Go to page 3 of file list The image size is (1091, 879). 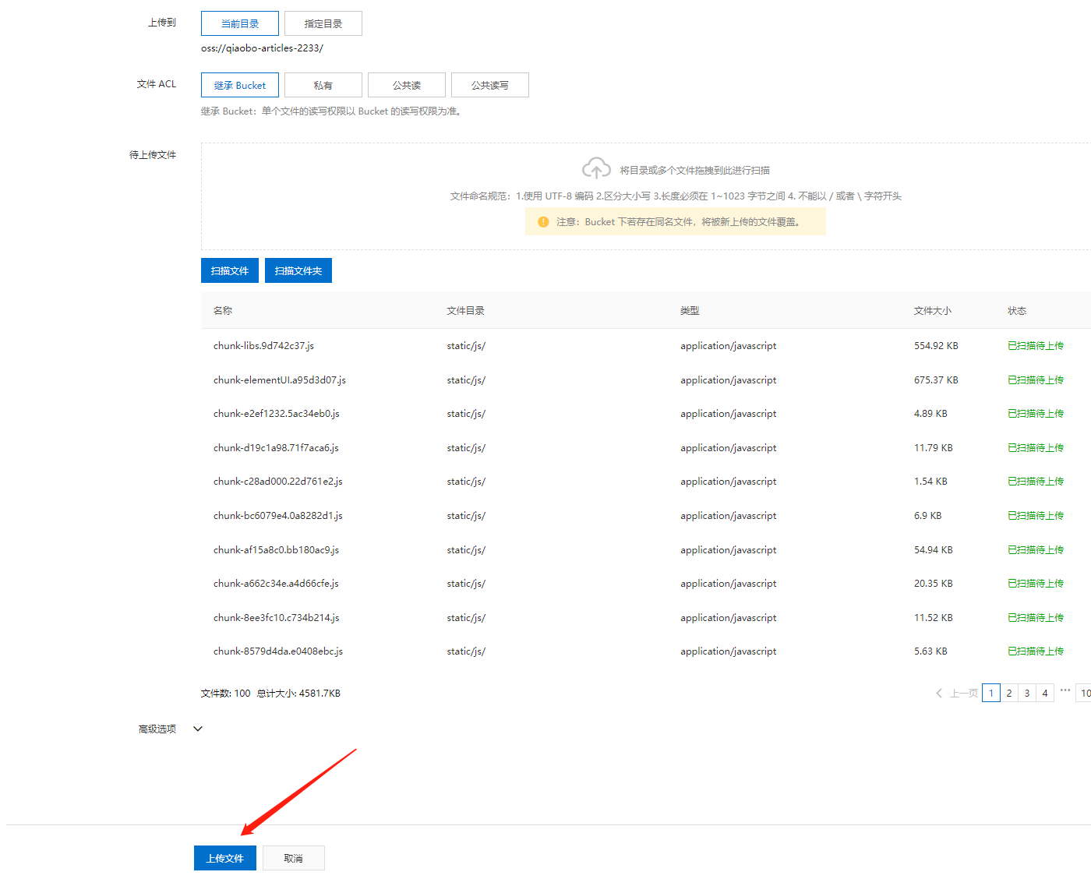[x=1027, y=693]
